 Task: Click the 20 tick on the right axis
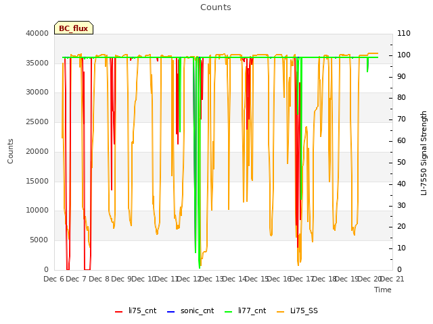[x=401, y=227]
